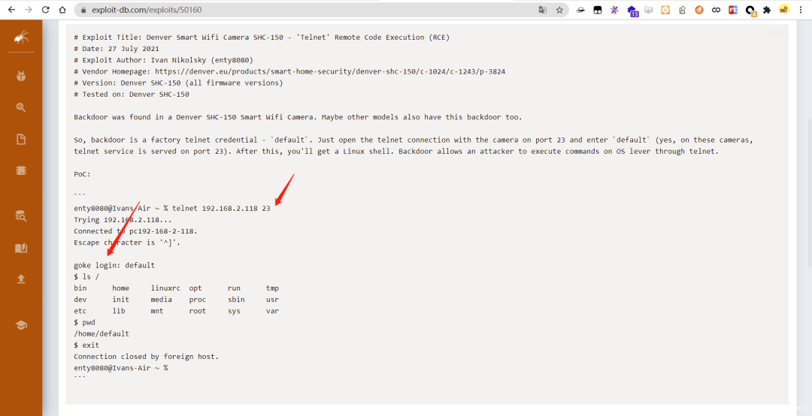Click the '$ exit' command line
Screen dimensions: 812x416
(86, 345)
